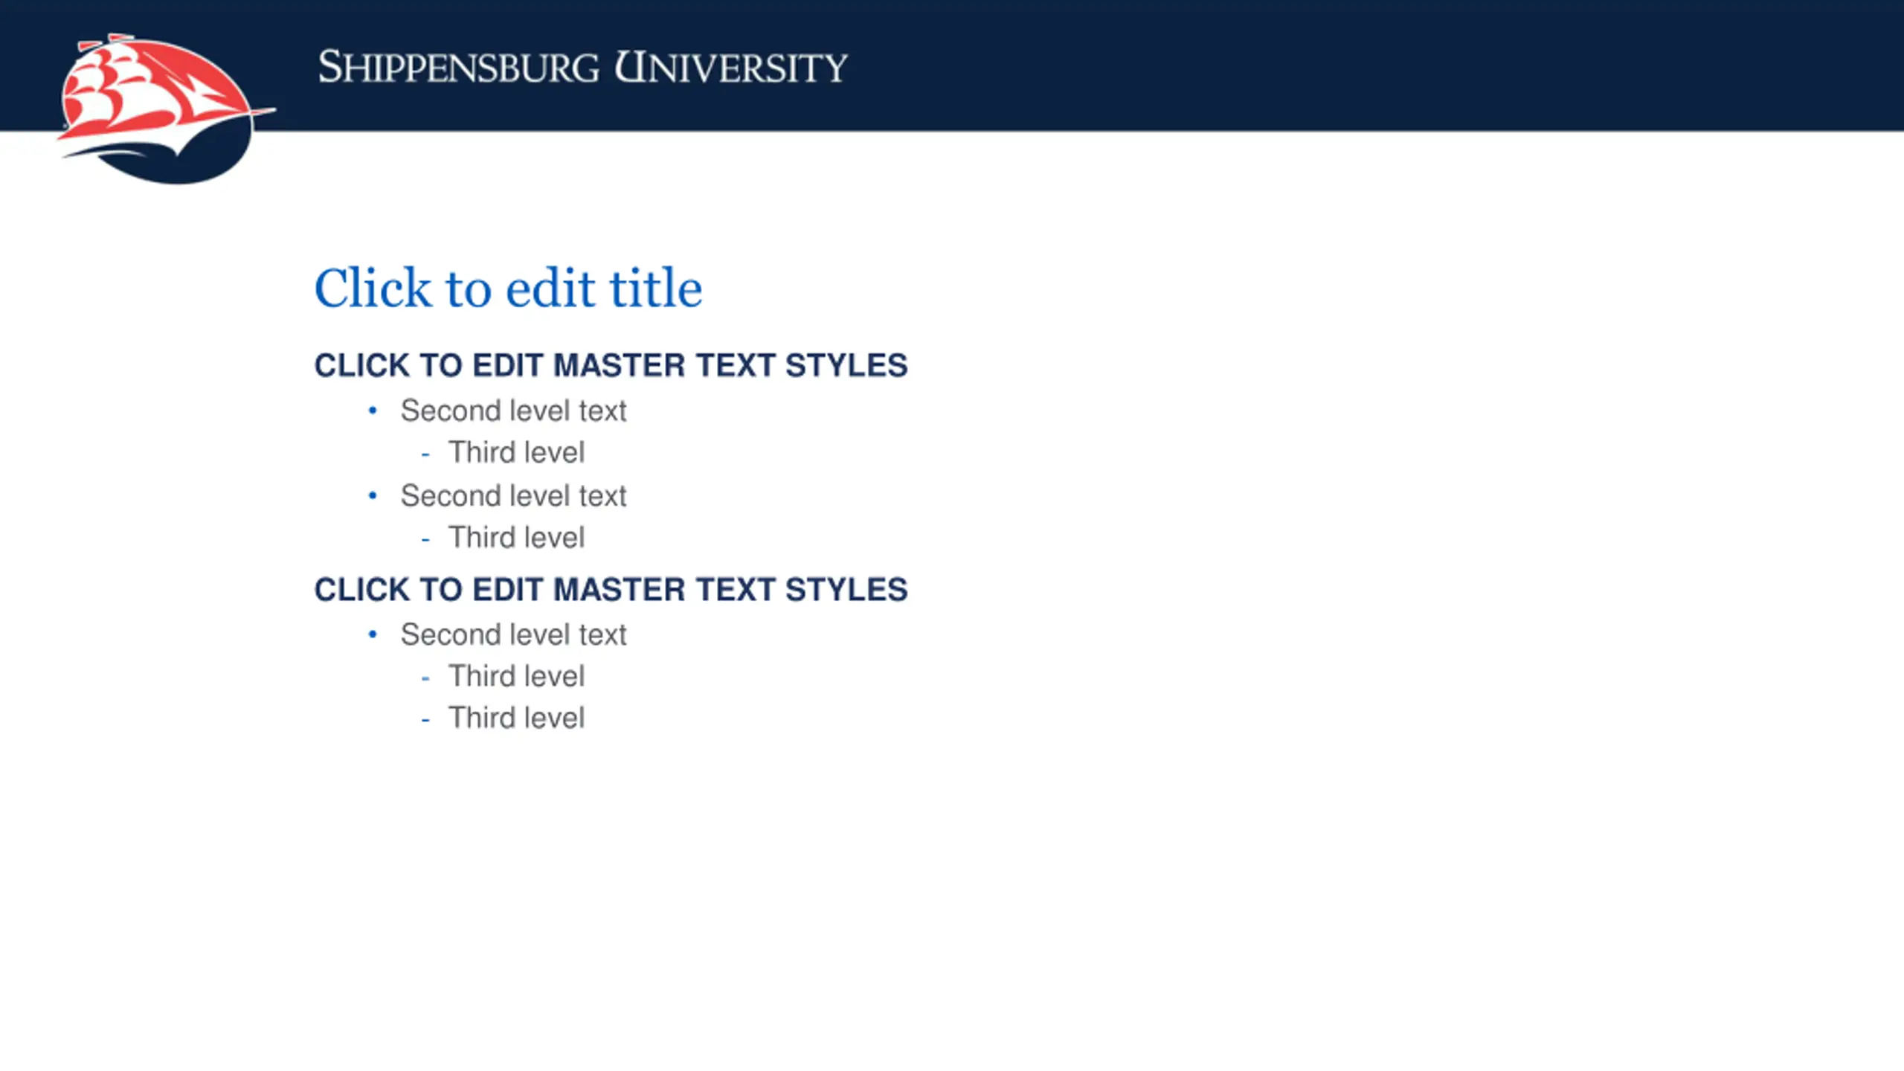This screenshot has width=1904, height=1071.
Task: Click the 'Third level' line under first bullet
Action: click(x=516, y=452)
